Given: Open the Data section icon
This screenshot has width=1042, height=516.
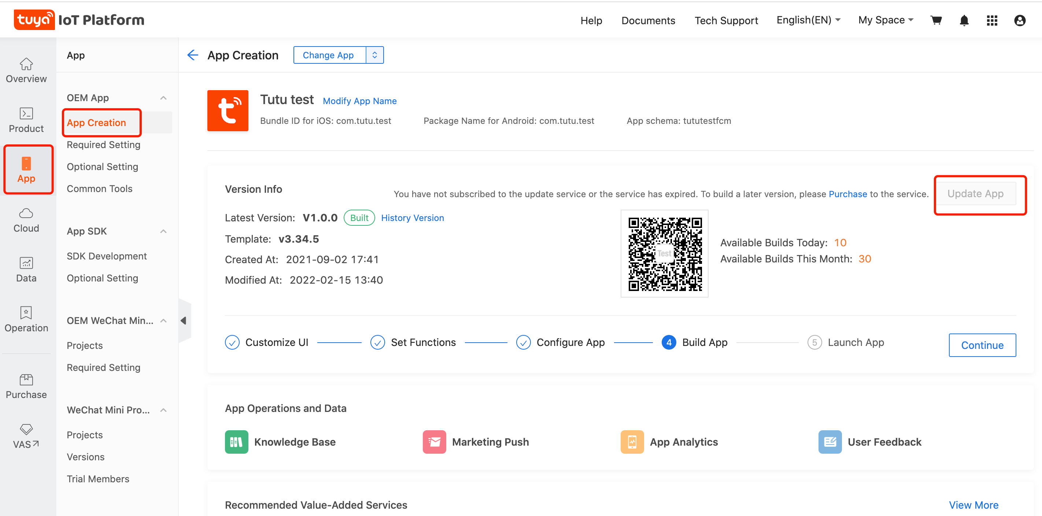Looking at the screenshot, I should (26, 263).
